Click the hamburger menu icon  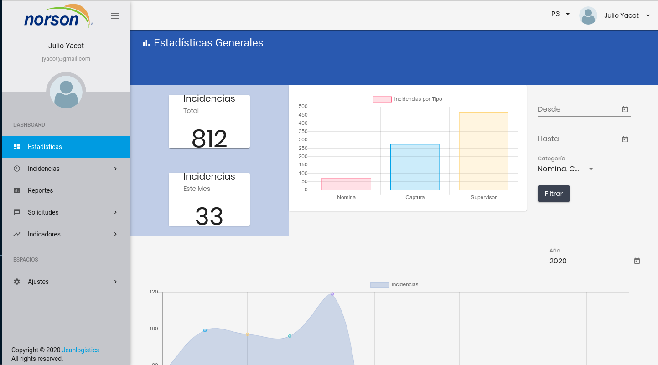point(115,16)
